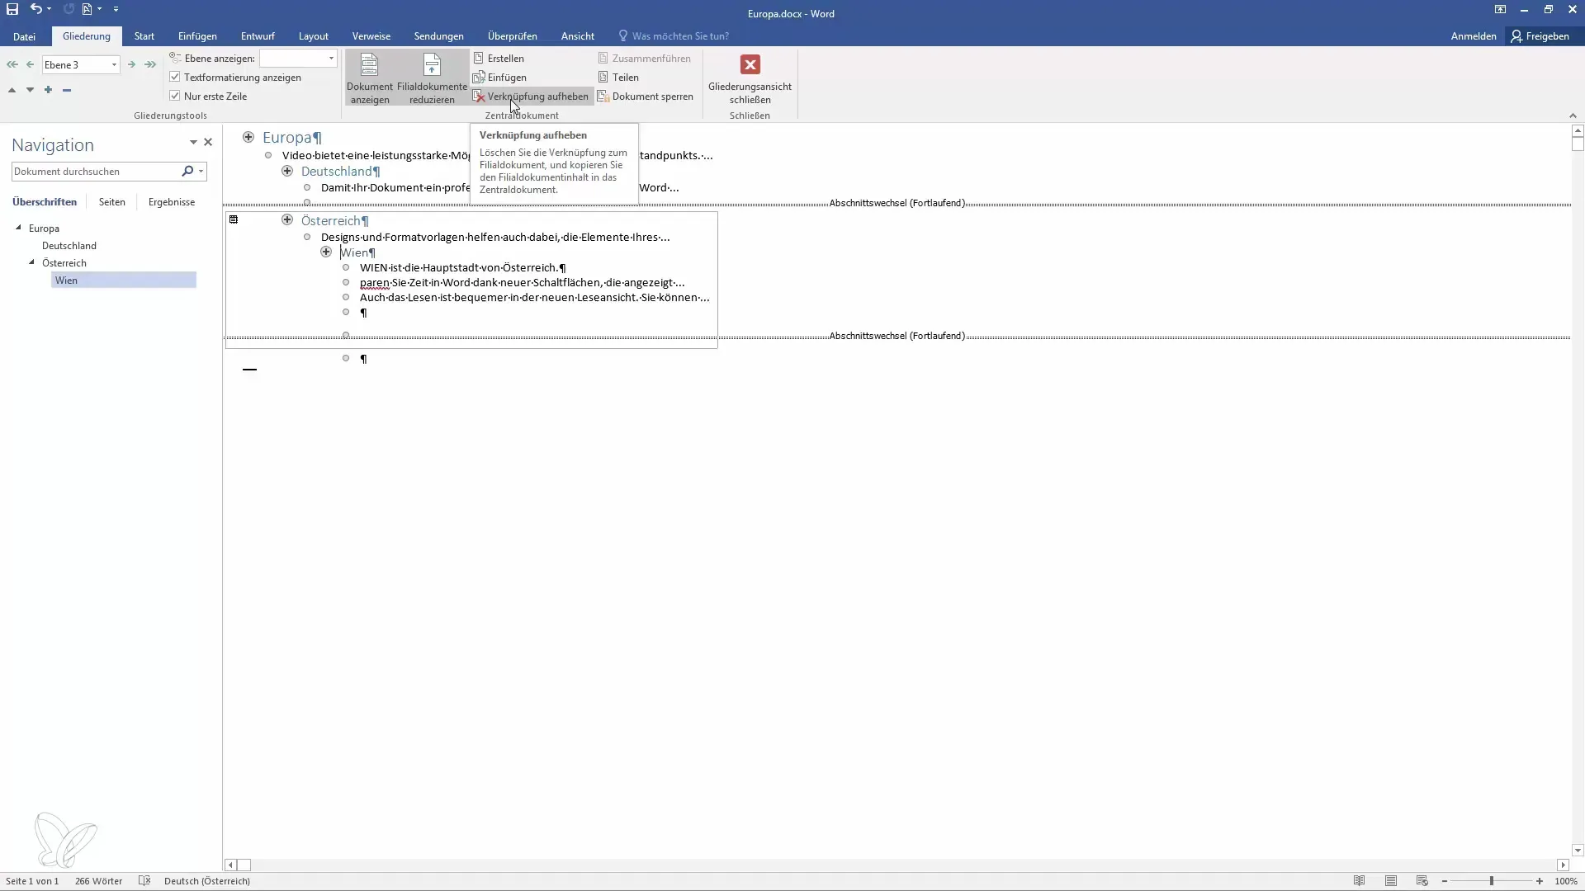
Task: Switch to the Überprüfen ribbon tab
Action: tap(513, 36)
